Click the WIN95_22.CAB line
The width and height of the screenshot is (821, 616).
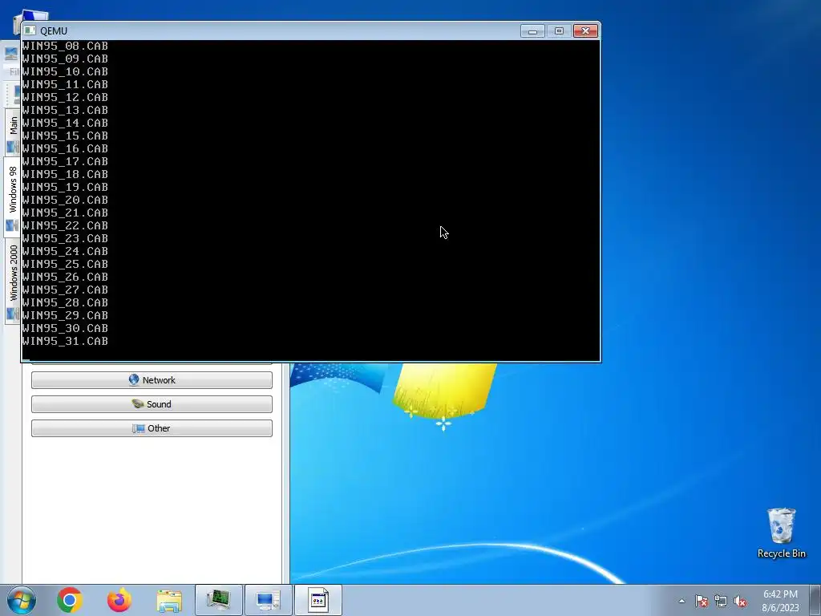[x=65, y=225]
